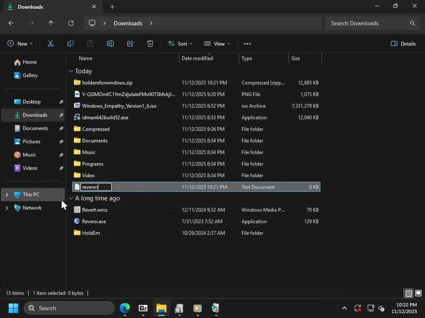Switch to details list view layout
The width and height of the screenshot is (425, 318).
click(x=409, y=294)
